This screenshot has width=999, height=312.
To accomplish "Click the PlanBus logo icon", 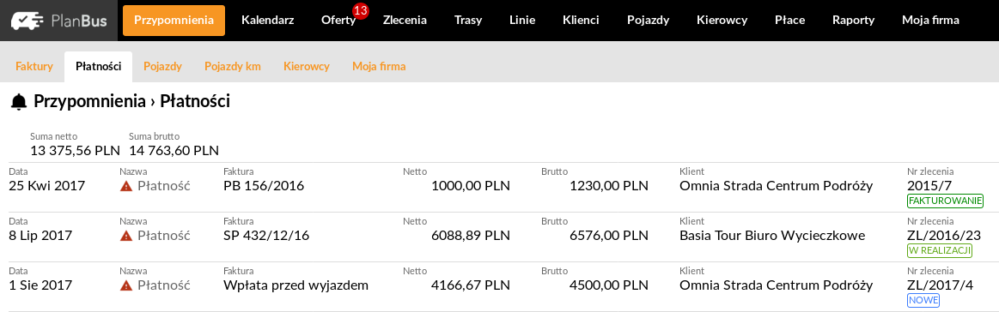I will [x=28, y=21].
